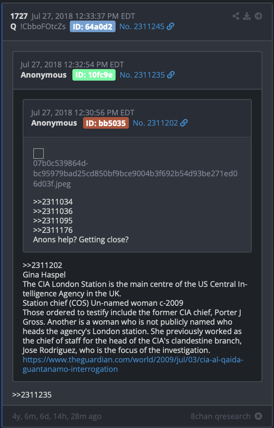Viewport: 274px width, 428px height.
Task: Click the ID: 64a0d2 badge
Action: [92, 27]
